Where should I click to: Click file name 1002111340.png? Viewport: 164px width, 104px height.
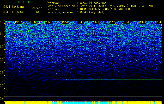point(13,7)
